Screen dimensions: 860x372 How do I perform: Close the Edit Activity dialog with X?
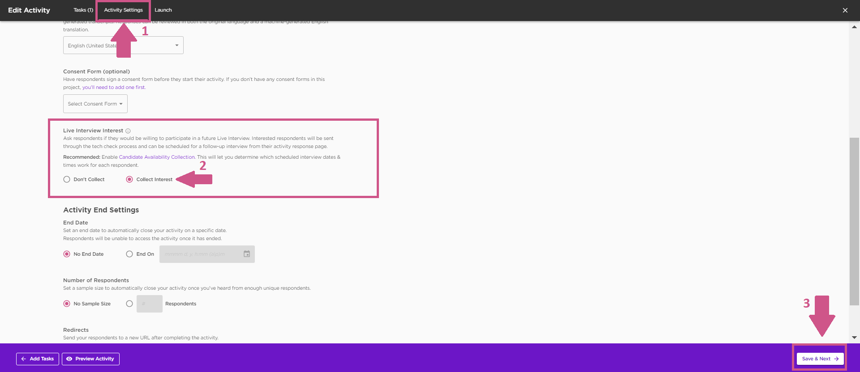(845, 10)
